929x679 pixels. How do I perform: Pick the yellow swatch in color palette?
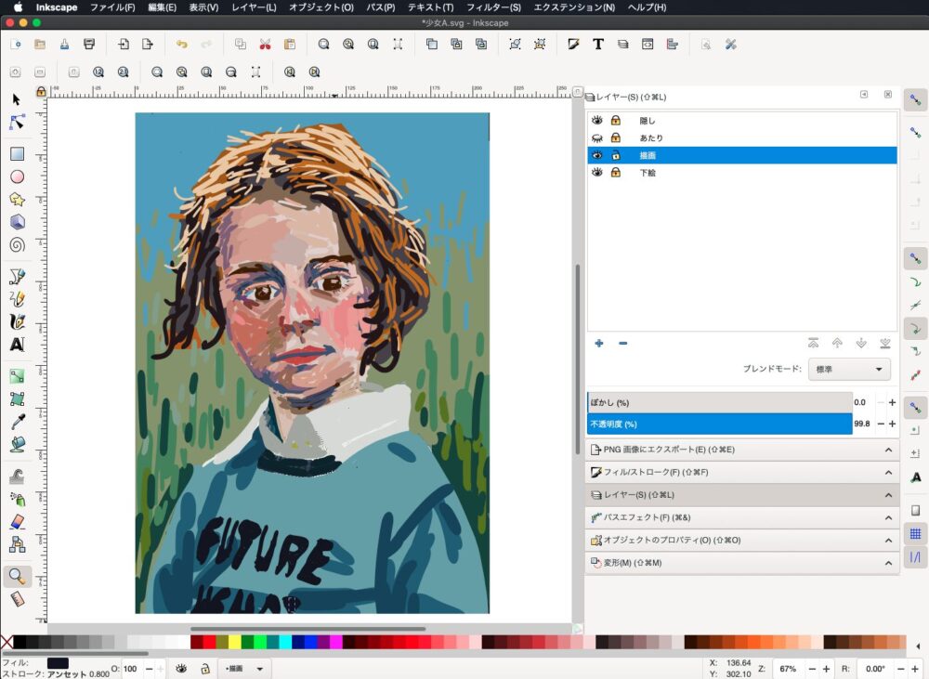(235, 642)
